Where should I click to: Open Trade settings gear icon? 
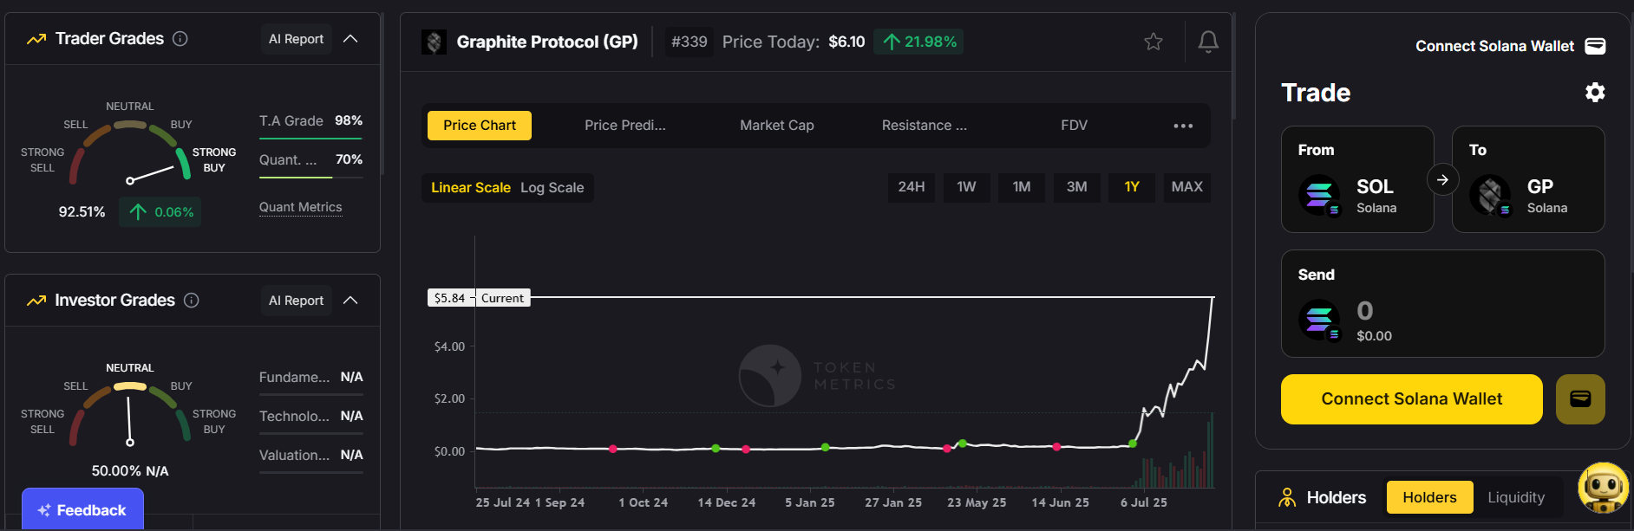point(1595,93)
